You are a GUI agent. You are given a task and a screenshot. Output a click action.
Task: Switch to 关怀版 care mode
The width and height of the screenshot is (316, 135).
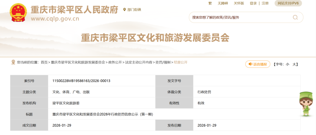click(x=239, y=3)
